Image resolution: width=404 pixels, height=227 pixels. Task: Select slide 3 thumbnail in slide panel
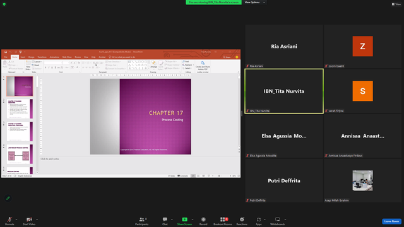pyautogui.click(x=20, y=132)
